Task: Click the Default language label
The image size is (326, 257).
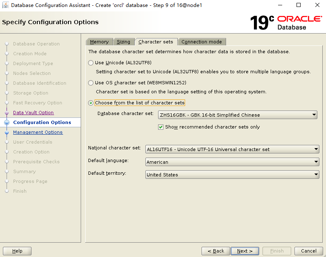Action: pos(108,160)
